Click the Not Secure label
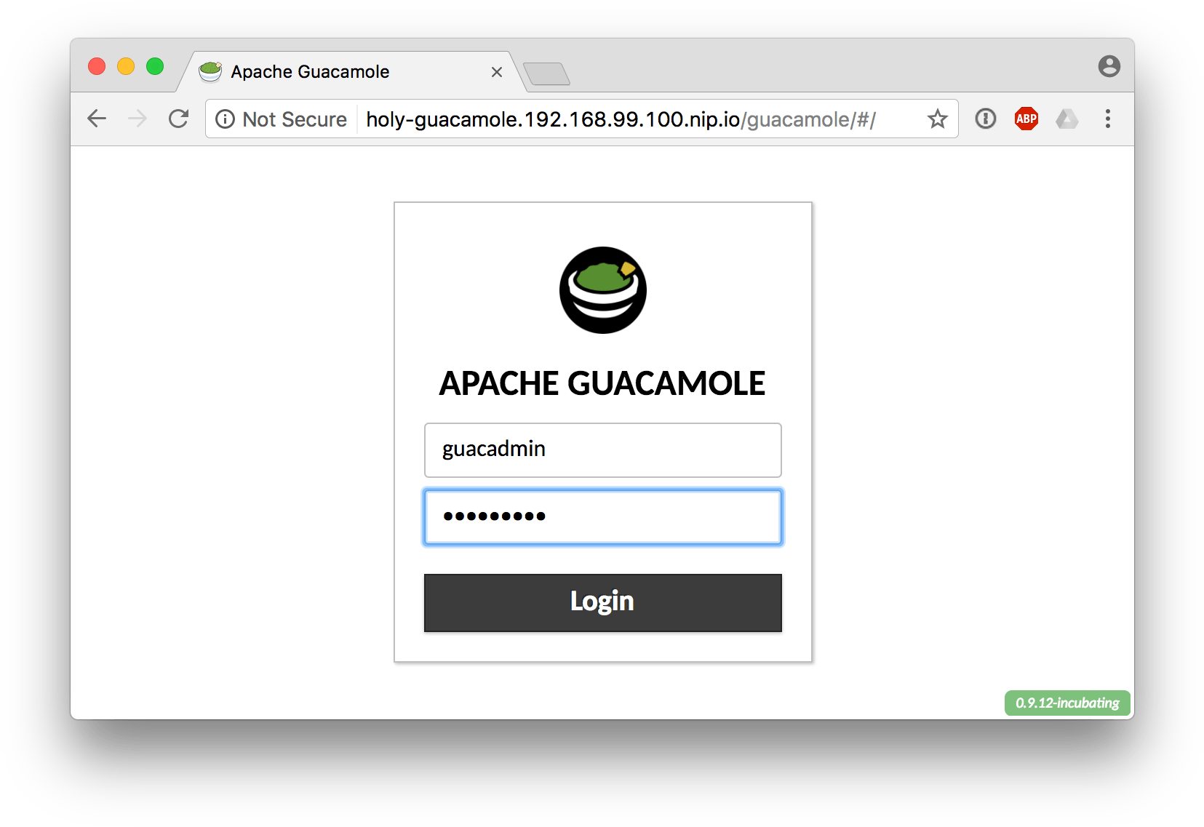This screenshot has height=827, width=1204. 295,119
